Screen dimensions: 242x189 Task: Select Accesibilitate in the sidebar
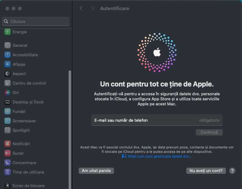pyautogui.click(x=25, y=55)
